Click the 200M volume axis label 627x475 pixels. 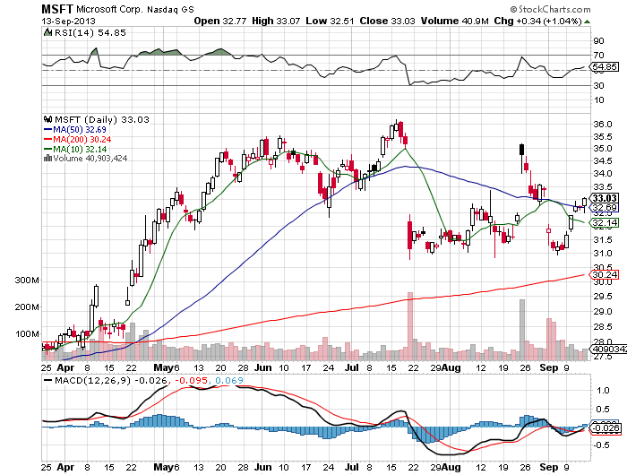[x=27, y=307]
